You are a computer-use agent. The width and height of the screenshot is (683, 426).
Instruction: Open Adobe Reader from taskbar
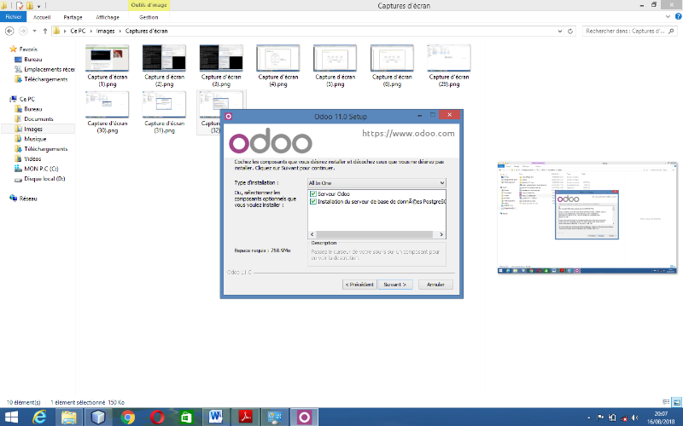pos(245,417)
